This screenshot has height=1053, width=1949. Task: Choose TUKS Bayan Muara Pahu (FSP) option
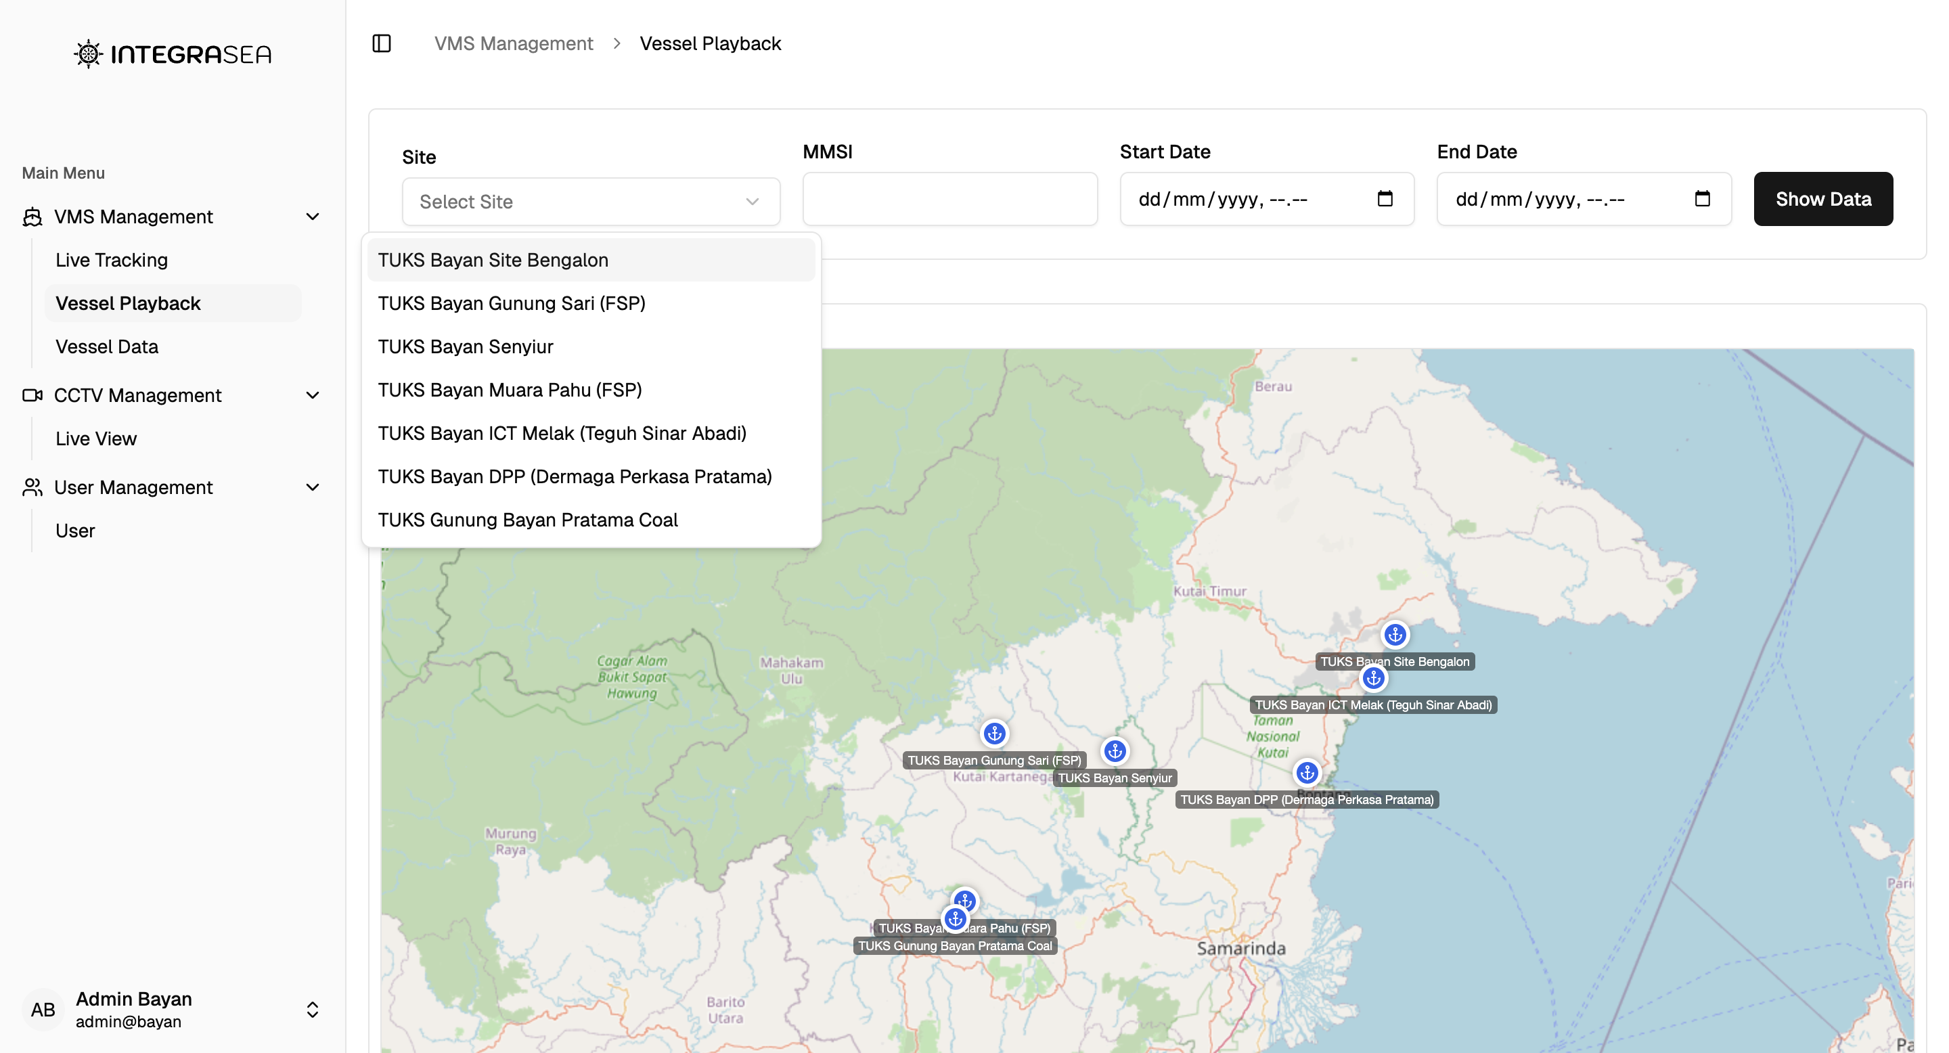point(510,390)
